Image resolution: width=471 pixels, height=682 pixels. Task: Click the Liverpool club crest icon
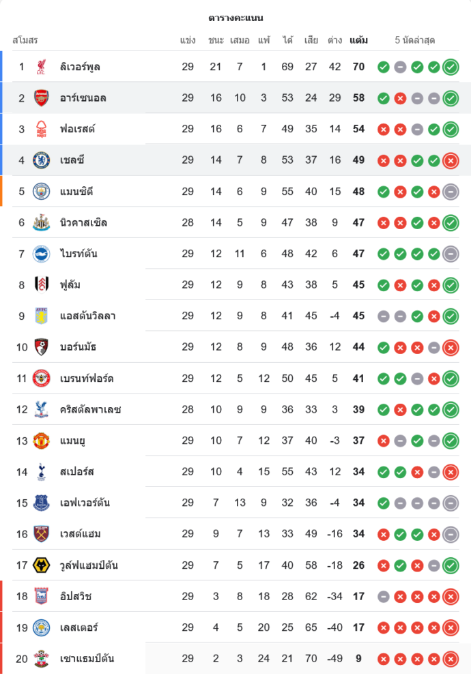(42, 67)
